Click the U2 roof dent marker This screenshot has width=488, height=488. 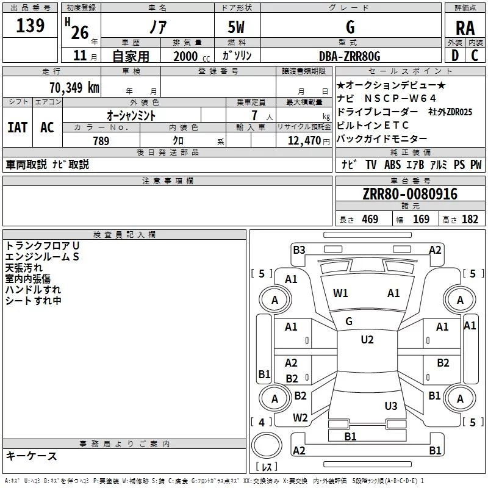click(367, 340)
